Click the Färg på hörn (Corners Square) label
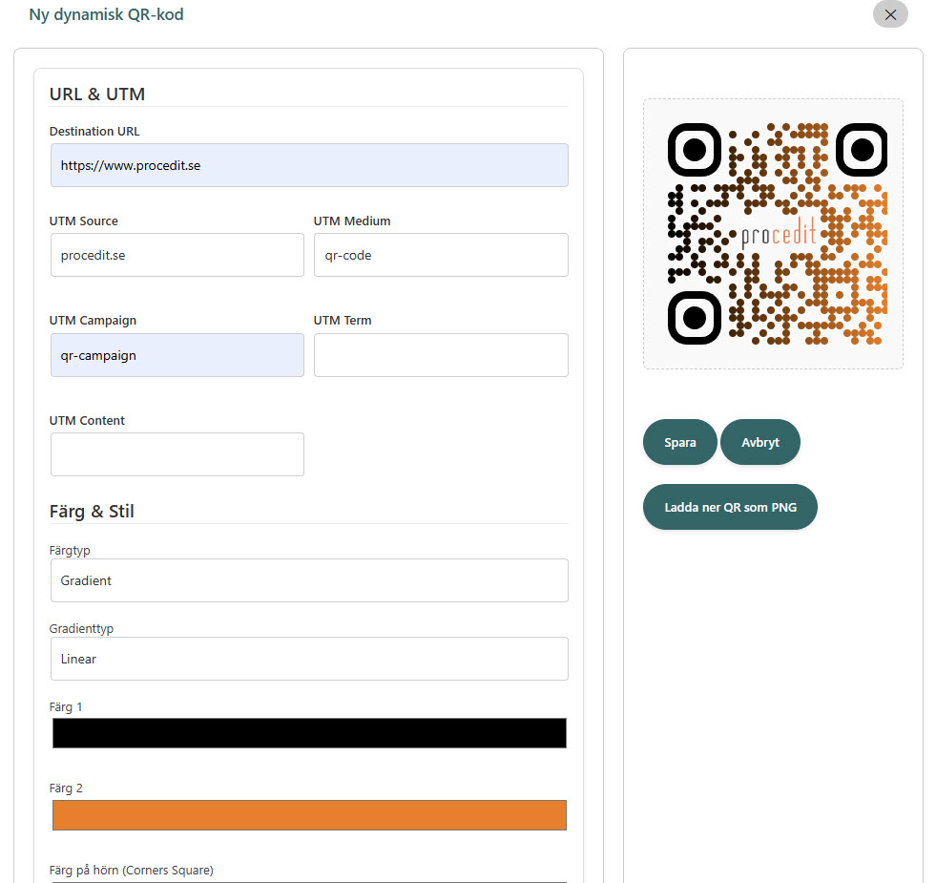The width and height of the screenshot is (936, 883). tap(131, 871)
